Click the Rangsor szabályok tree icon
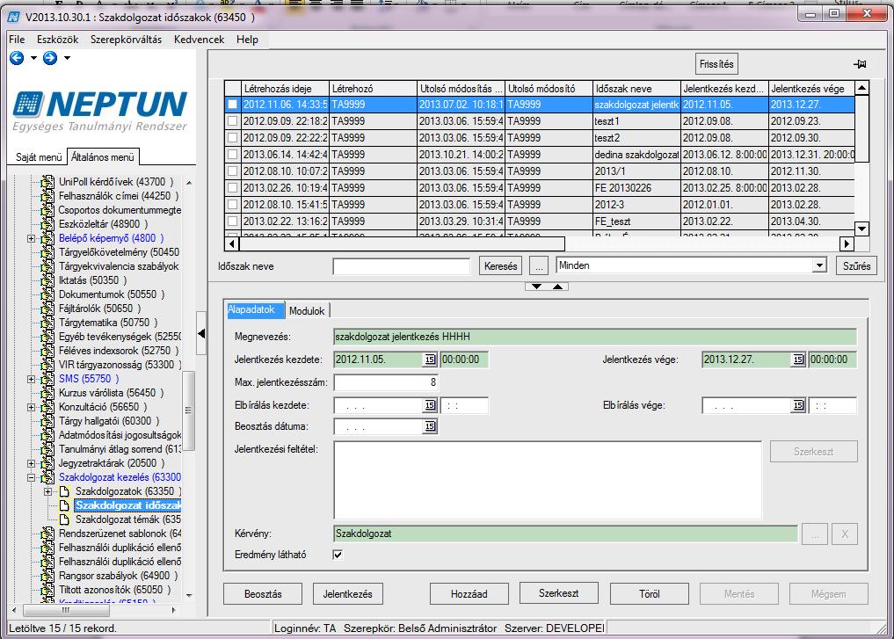 (x=47, y=576)
